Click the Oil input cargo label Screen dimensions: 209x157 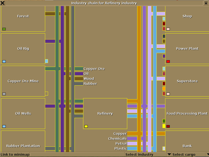click(86, 74)
